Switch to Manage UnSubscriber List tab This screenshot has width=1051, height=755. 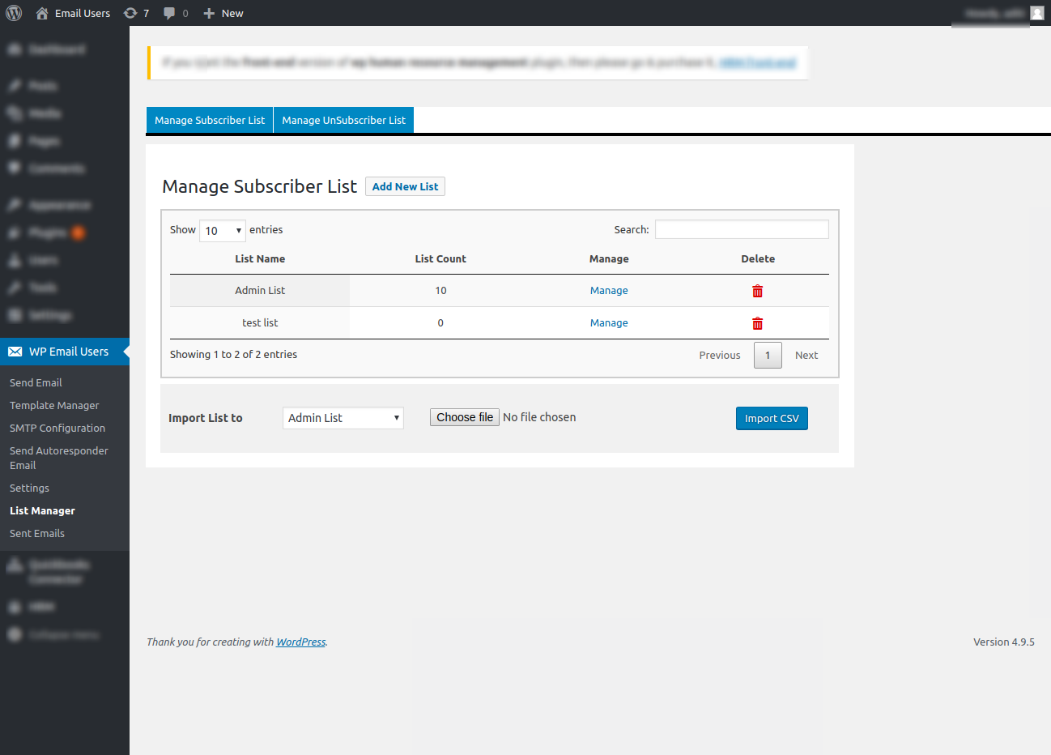pyautogui.click(x=344, y=120)
